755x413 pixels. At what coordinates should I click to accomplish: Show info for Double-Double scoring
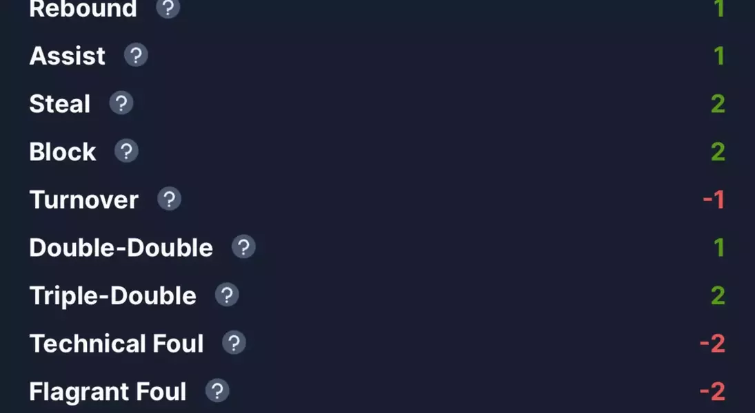pos(243,246)
